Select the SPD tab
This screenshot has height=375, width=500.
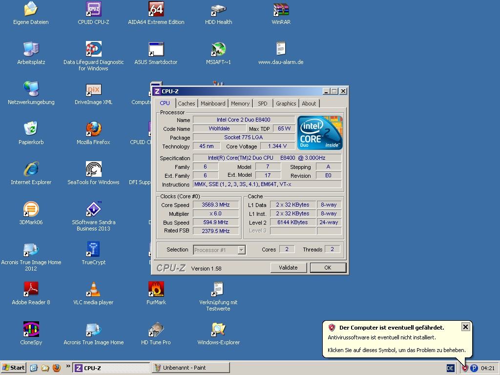262,104
